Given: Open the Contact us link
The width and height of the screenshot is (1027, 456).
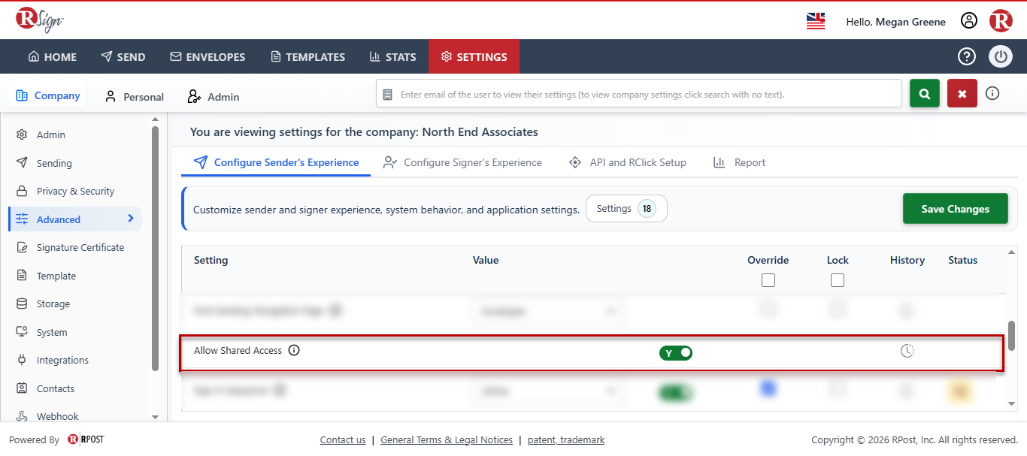Looking at the screenshot, I should (x=343, y=440).
